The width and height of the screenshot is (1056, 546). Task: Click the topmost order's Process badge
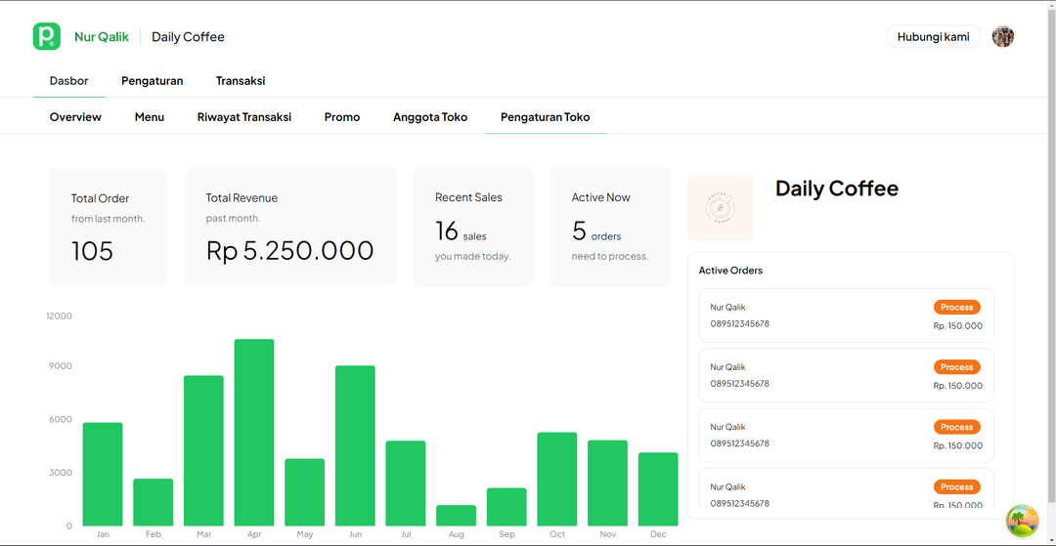pyautogui.click(x=956, y=307)
